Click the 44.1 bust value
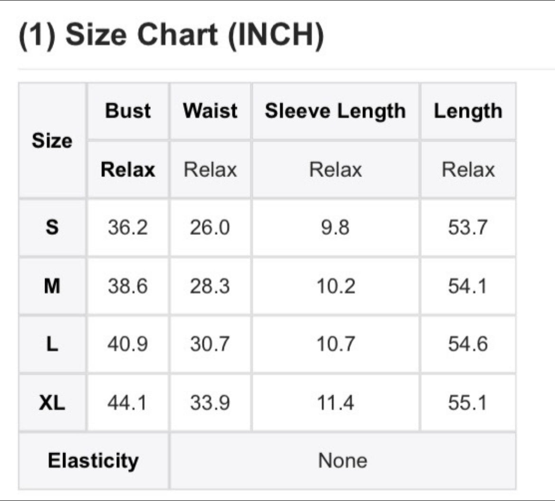 coord(128,403)
